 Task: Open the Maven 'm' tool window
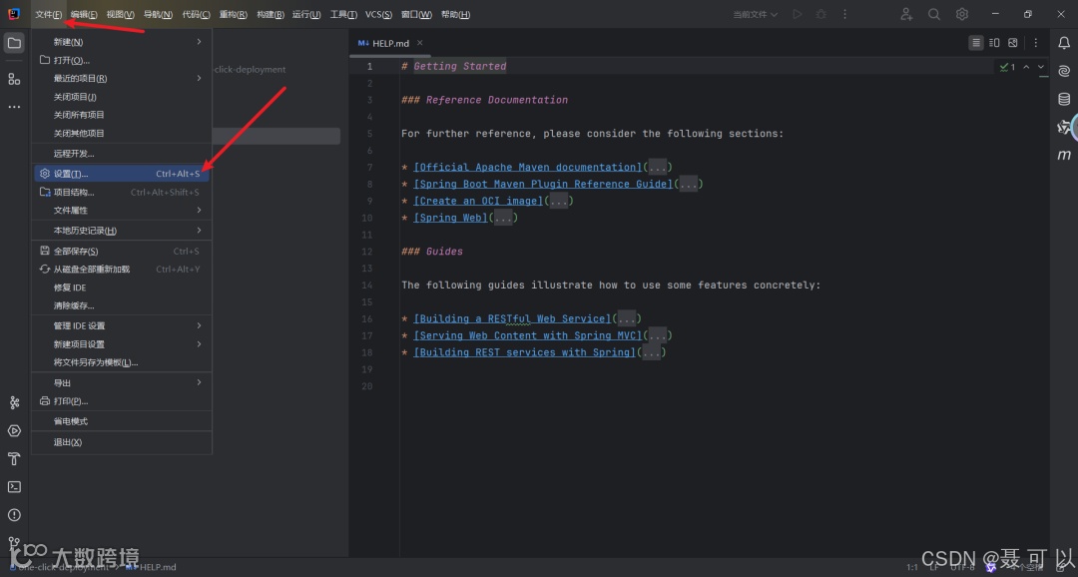point(1064,155)
